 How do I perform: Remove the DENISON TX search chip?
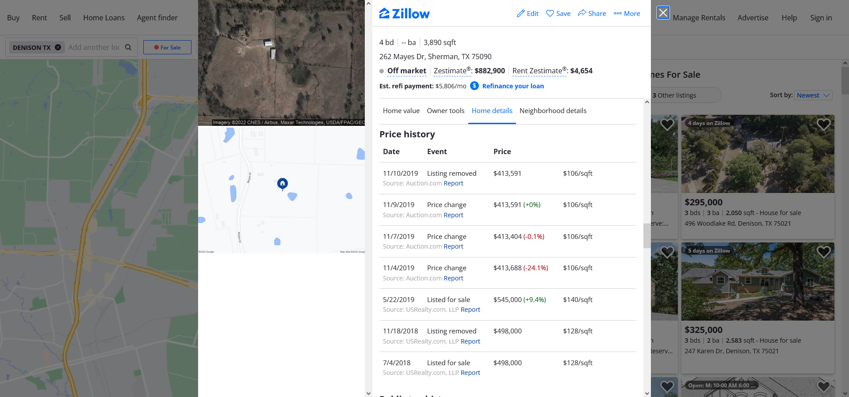pos(58,47)
